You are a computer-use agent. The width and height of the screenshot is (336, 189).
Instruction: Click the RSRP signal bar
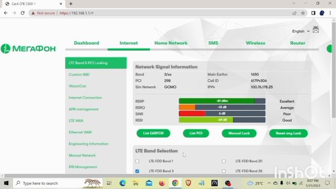click(x=222, y=101)
